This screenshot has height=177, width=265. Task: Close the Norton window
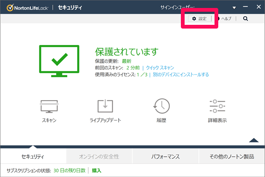pos(259,7)
